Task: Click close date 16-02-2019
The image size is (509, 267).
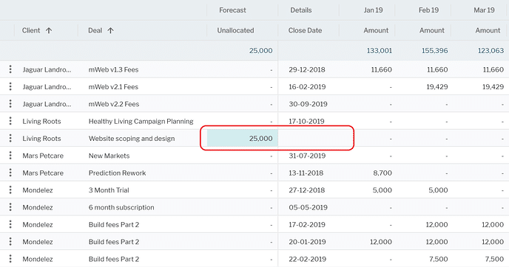Action: [307, 87]
